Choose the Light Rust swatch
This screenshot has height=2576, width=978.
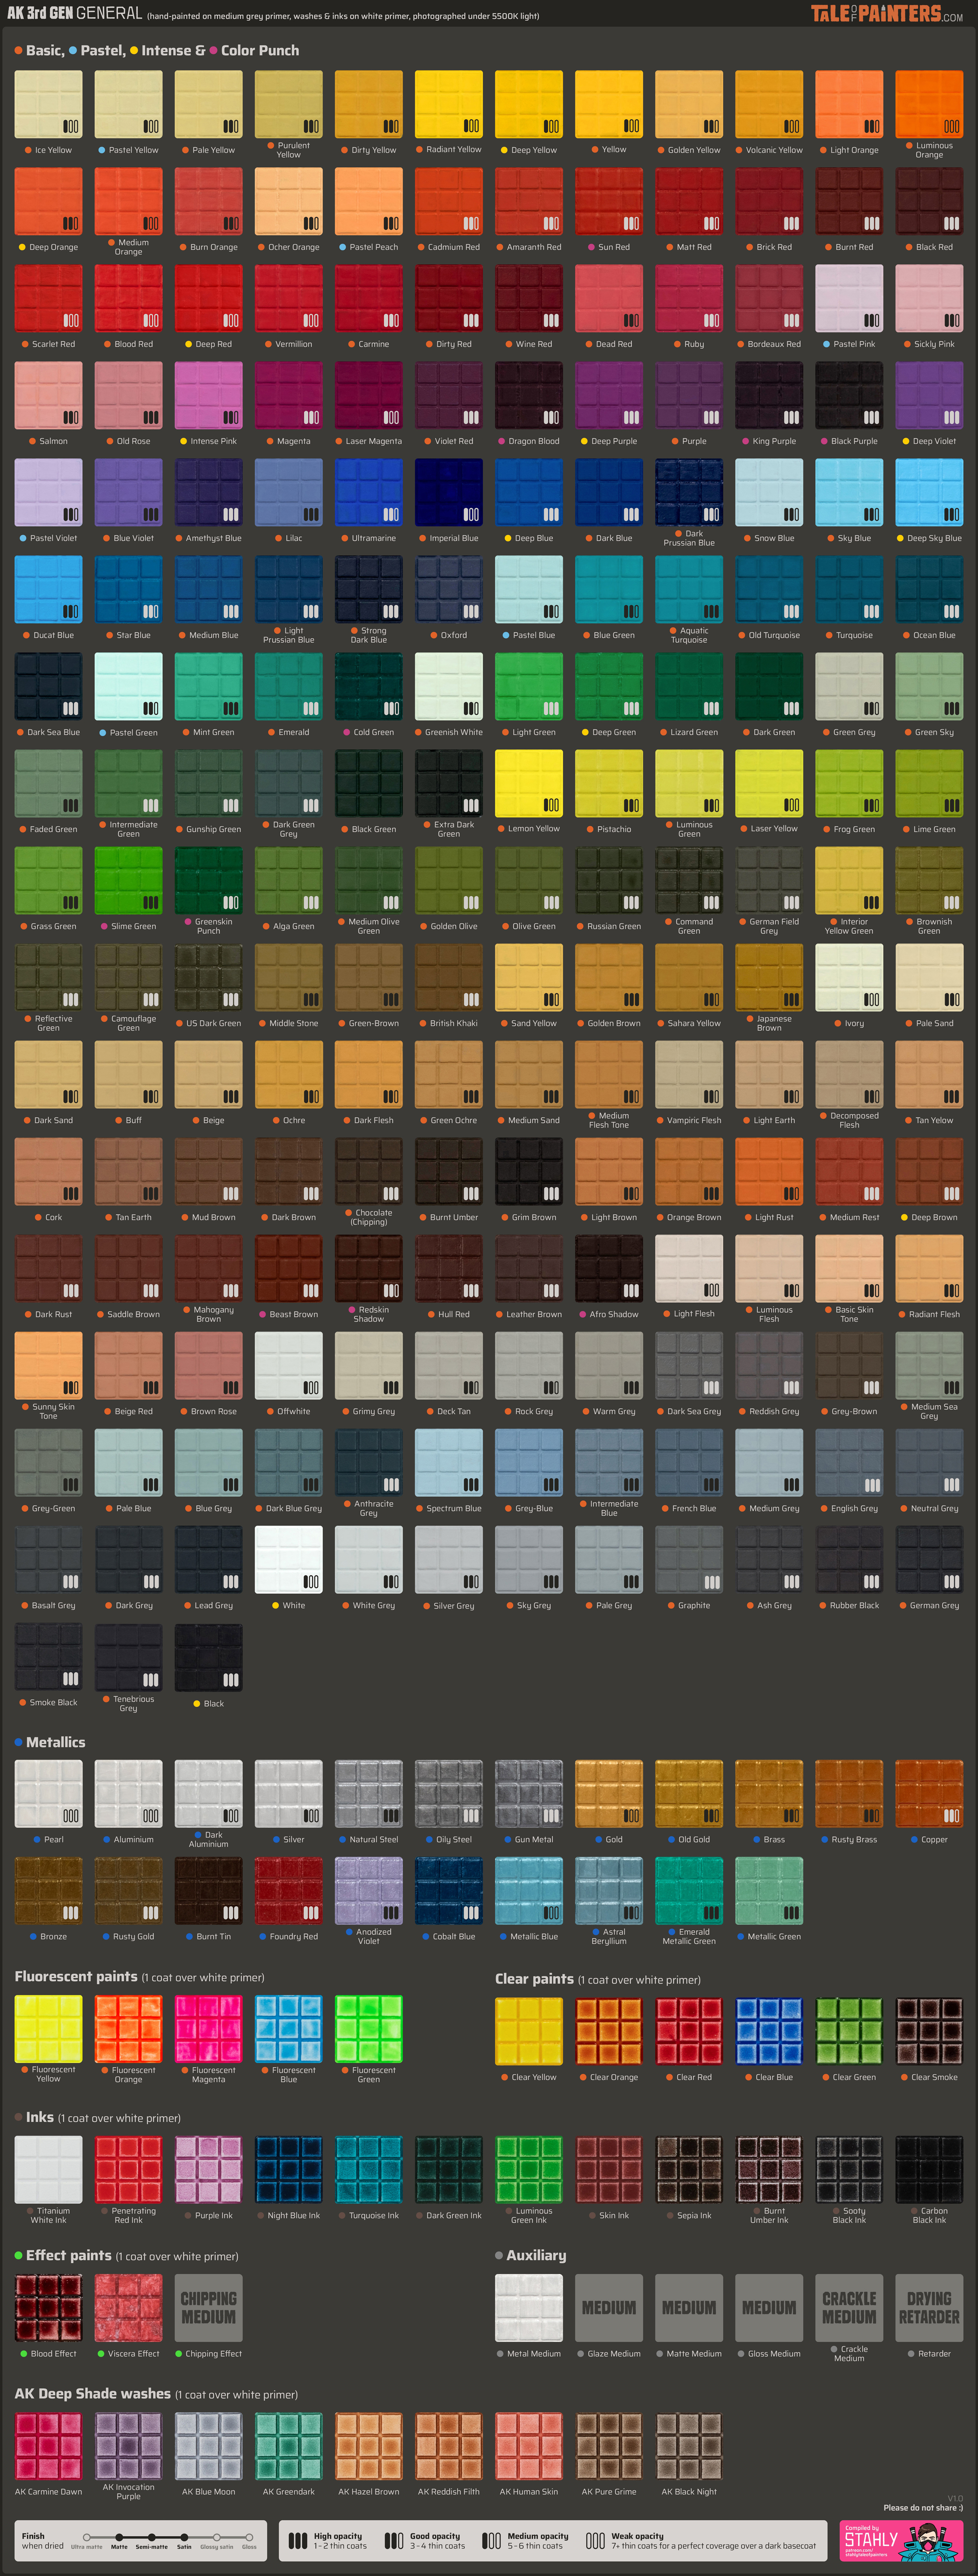pyautogui.click(x=769, y=1171)
